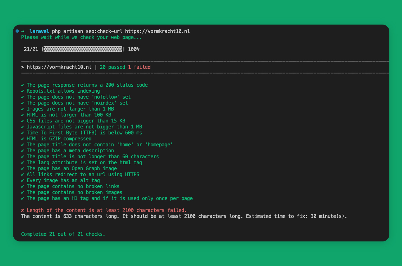Click checkmark beside 'Robots.txt allows indexing'
This screenshot has height=266, width=402.
[x=22, y=91]
